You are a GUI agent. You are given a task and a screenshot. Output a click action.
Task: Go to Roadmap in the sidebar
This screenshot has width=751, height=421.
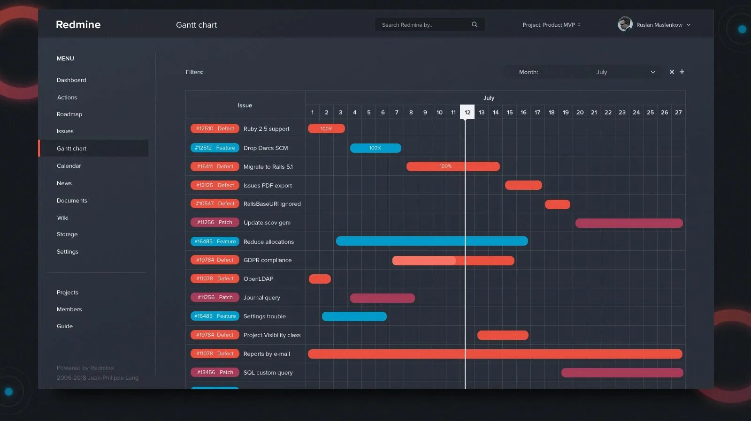[69, 114]
